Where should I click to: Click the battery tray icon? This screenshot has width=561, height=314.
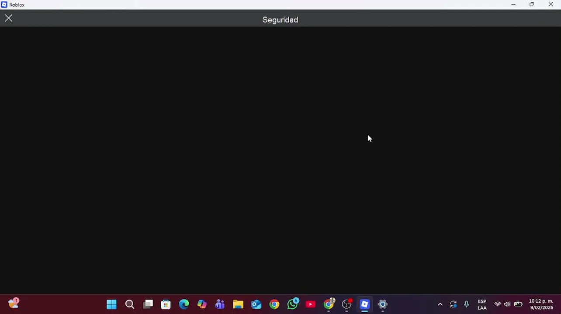coord(518,304)
